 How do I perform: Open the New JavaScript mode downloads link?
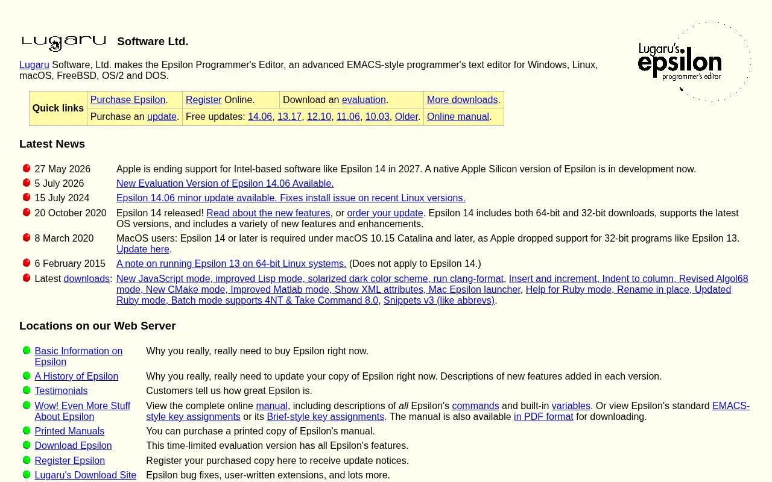coord(310,279)
